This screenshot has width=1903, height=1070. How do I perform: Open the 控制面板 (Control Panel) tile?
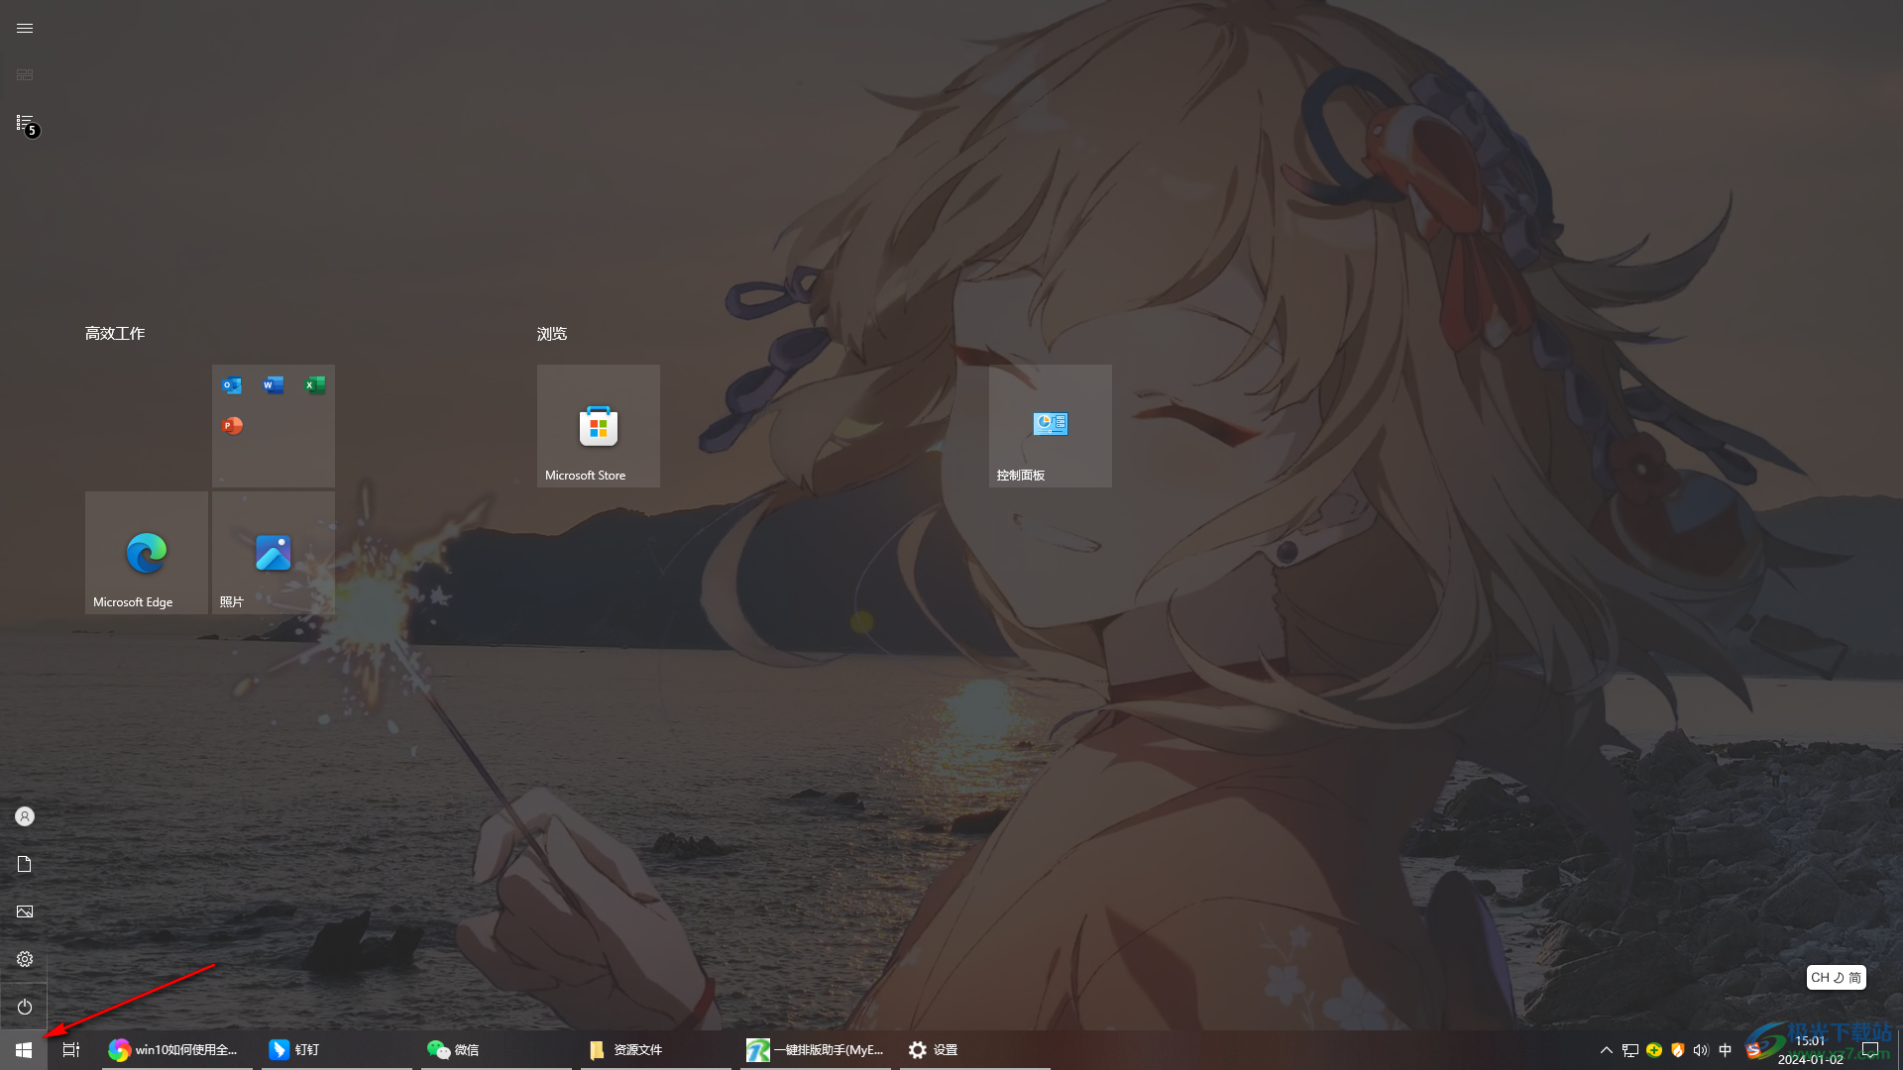[x=1051, y=426]
